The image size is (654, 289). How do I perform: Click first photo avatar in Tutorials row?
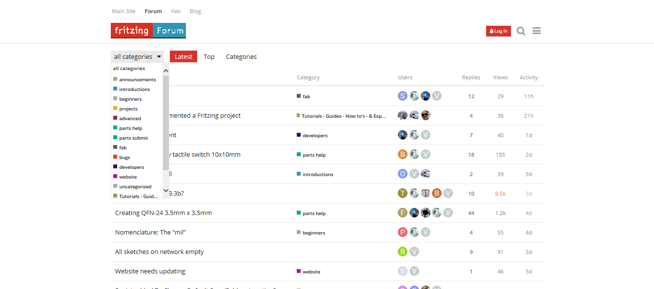click(x=403, y=115)
